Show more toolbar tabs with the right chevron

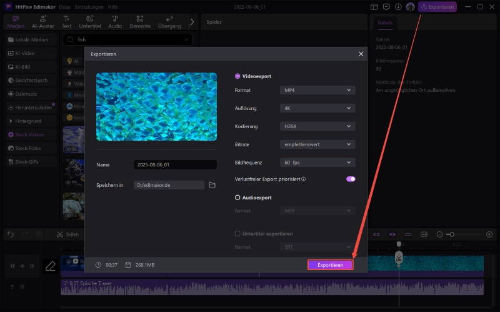click(x=192, y=22)
